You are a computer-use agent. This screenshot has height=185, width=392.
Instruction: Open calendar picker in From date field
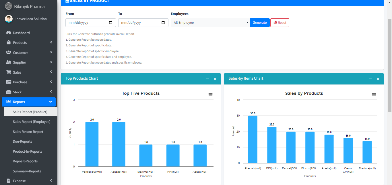point(111,23)
